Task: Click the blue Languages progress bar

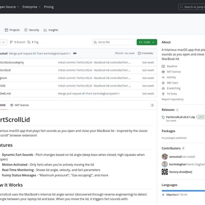Action: [x=183, y=191]
